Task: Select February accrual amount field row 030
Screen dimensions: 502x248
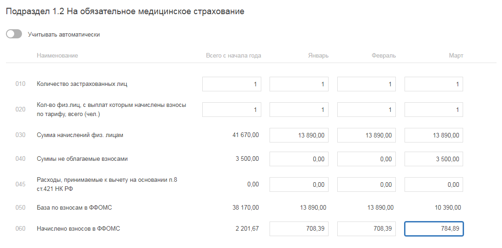Action: point(367,135)
